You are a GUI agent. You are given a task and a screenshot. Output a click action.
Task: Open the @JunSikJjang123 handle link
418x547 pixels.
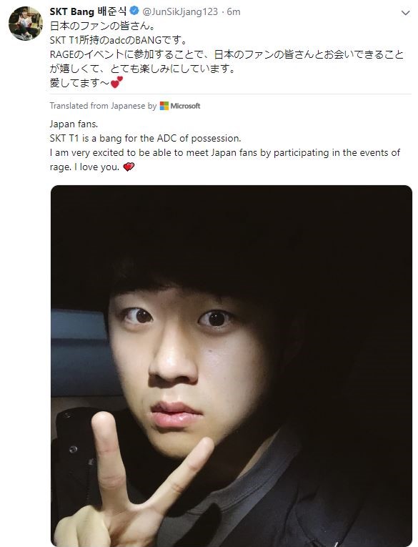point(180,12)
